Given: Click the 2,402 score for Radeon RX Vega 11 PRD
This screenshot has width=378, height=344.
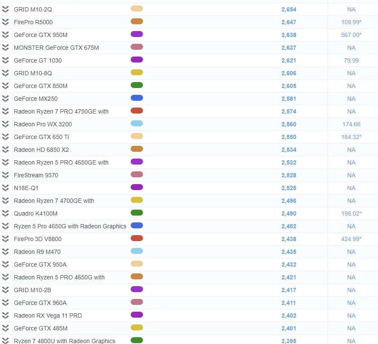Looking at the screenshot, I should click(289, 316).
